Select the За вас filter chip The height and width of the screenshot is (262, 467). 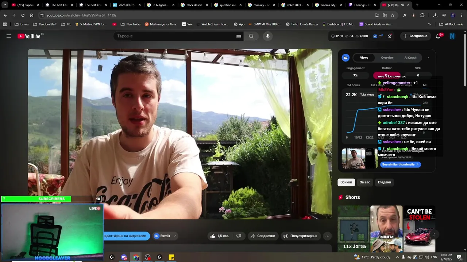tap(365, 182)
